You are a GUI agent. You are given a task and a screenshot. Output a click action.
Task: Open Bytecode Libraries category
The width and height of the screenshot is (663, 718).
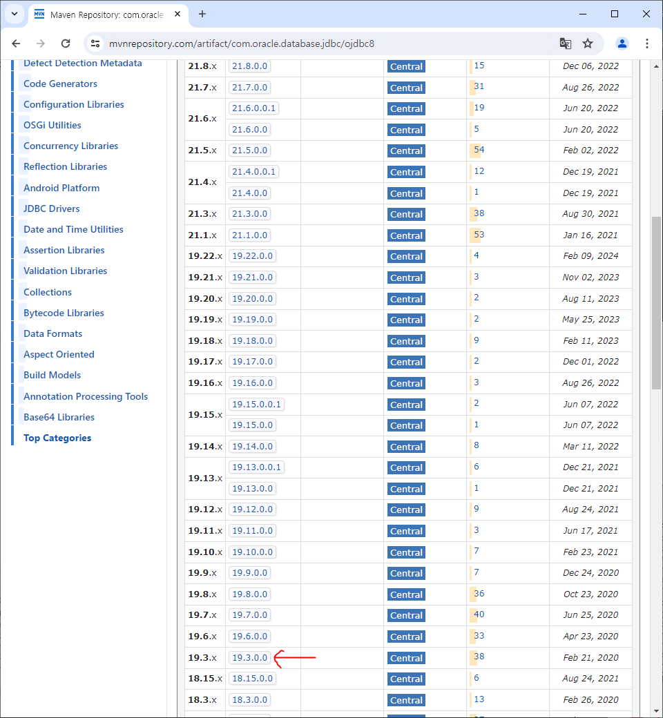point(64,313)
